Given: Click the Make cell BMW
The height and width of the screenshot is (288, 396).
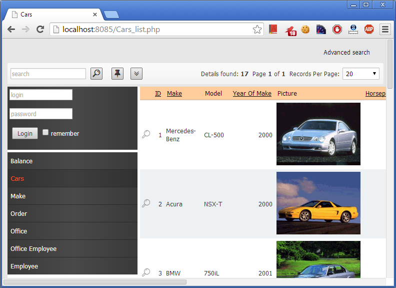Looking at the screenshot, I should [173, 273].
